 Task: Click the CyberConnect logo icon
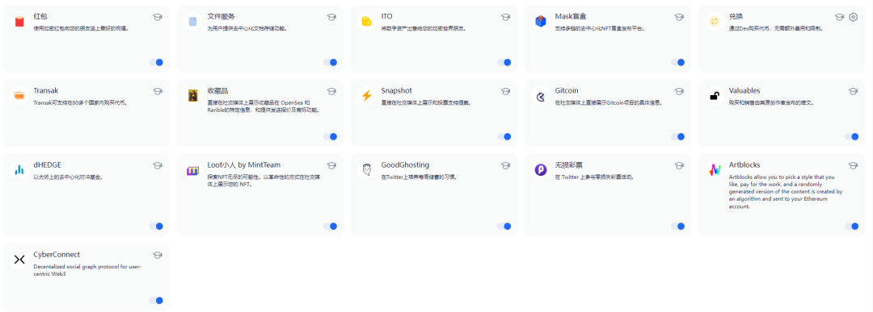tap(19, 260)
